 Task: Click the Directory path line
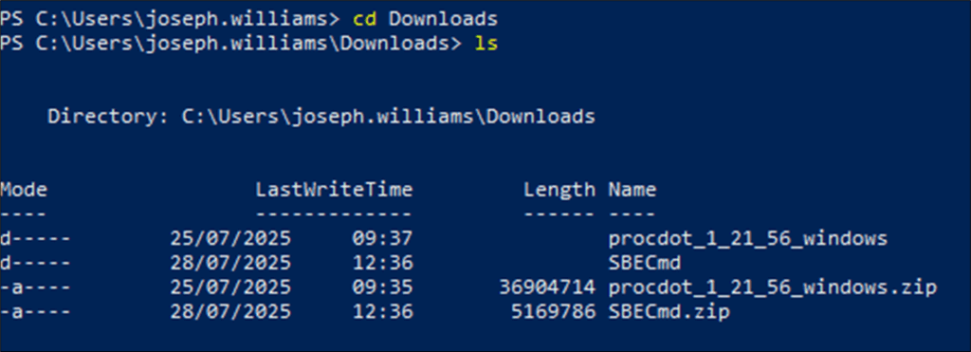coord(321,117)
